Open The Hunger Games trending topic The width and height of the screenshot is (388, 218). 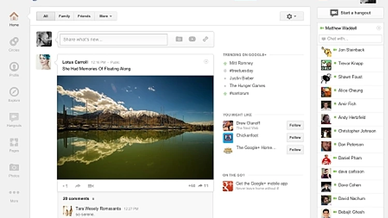(x=247, y=86)
